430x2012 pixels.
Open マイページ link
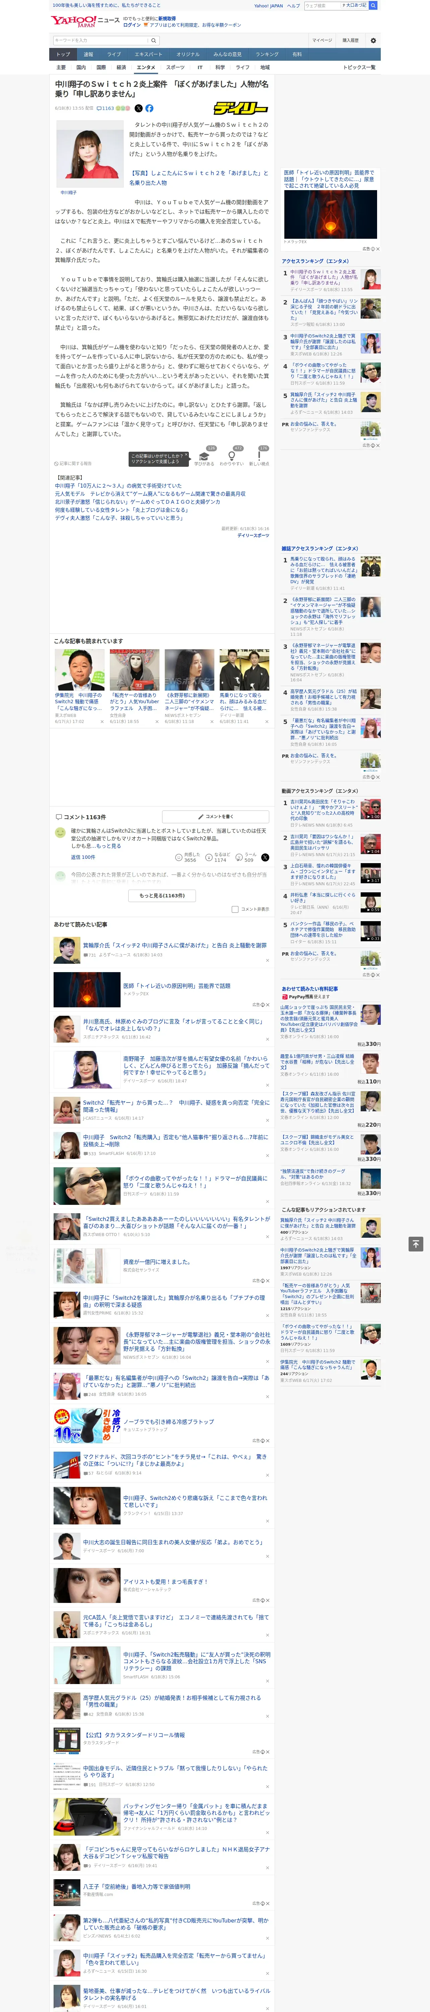pos(322,40)
